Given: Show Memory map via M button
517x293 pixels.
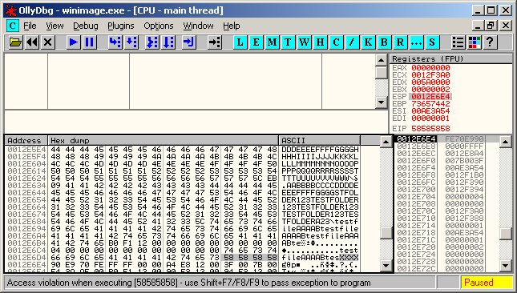Looking at the screenshot, I should coord(272,42).
